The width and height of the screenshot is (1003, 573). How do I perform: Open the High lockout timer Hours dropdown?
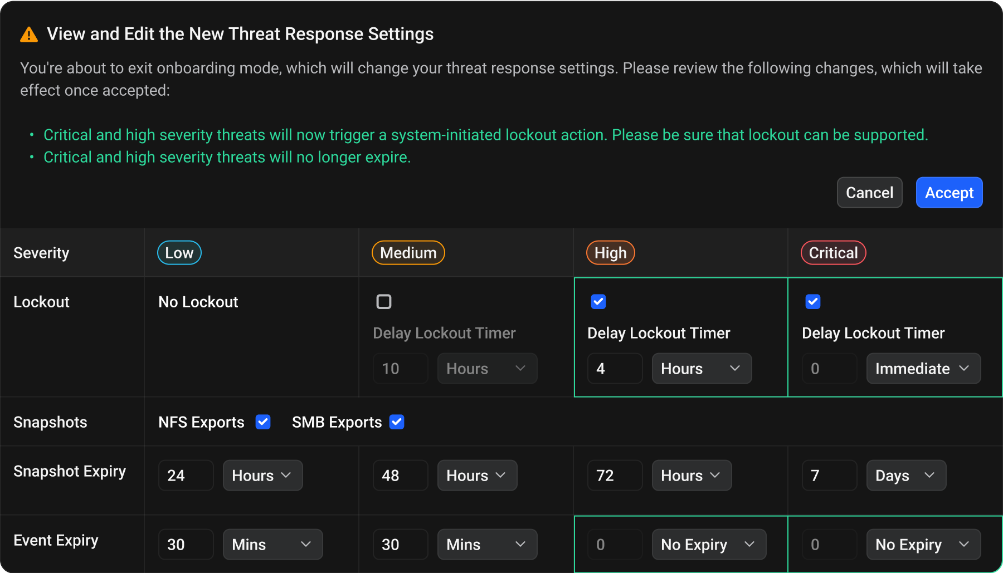coord(702,369)
